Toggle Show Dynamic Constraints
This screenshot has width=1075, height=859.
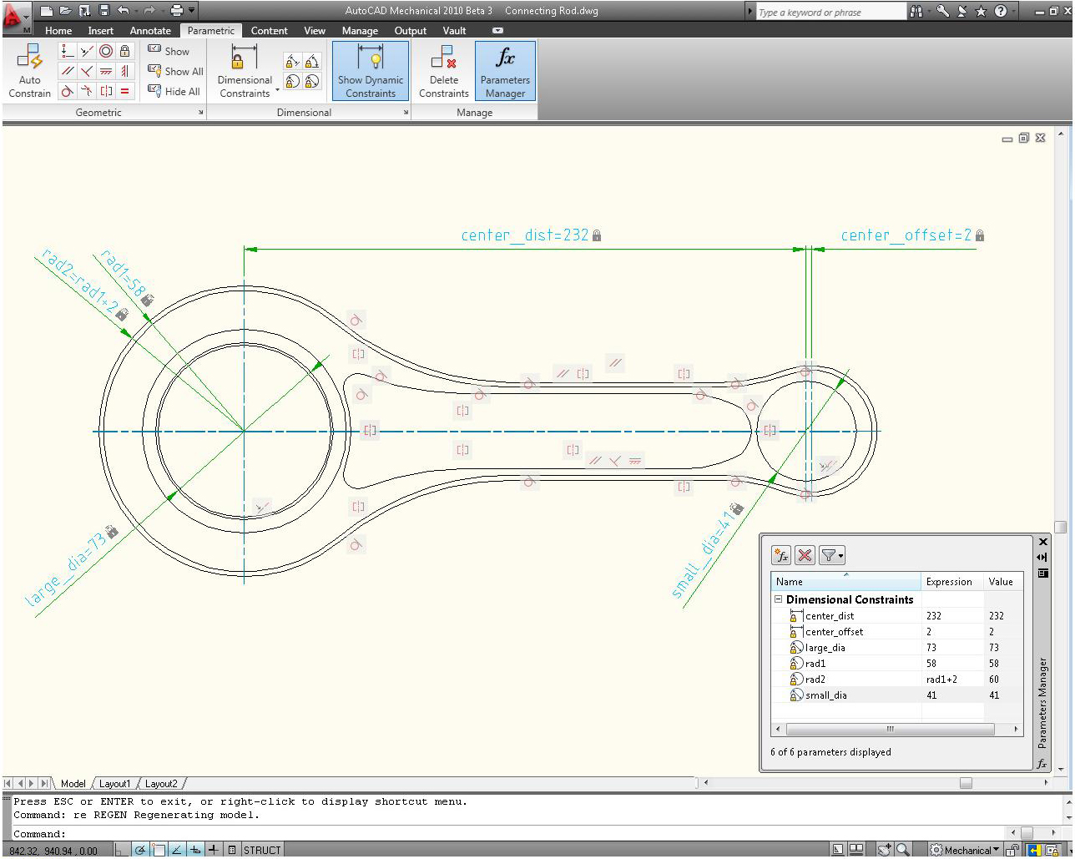click(x=371, y=72)
